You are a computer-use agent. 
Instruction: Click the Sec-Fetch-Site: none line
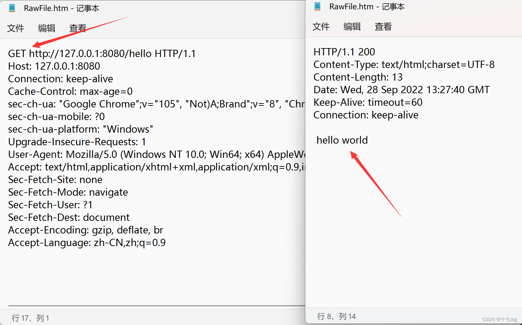[x=55, y=180]
